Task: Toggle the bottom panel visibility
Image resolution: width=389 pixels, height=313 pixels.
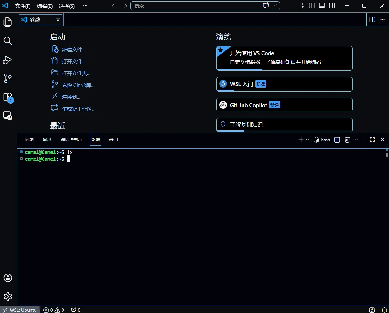Action: coord(322,6)
